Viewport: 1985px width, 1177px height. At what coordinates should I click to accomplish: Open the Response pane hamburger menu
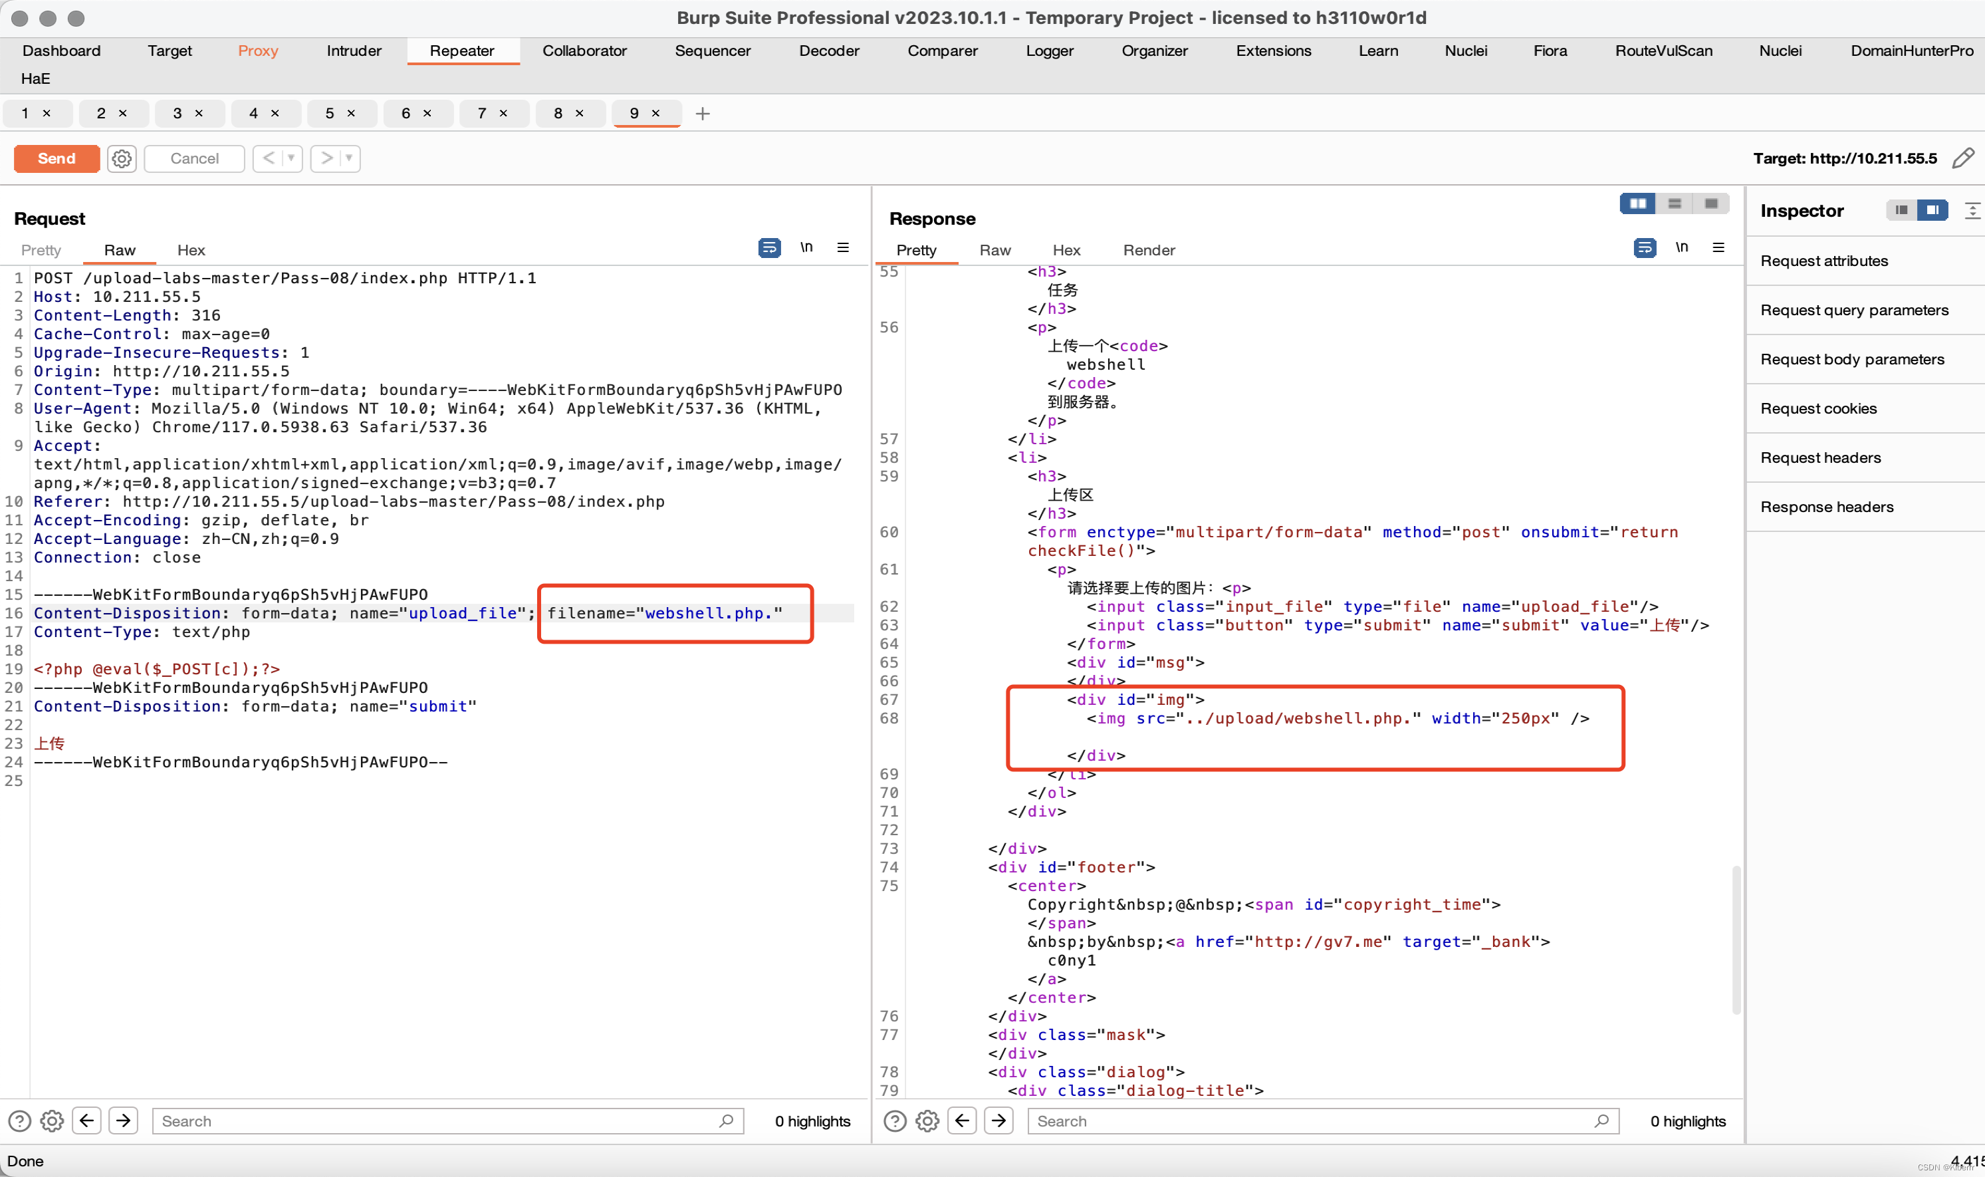[x=1718, y=248]
